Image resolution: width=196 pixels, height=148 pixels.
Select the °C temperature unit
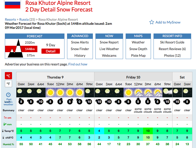point(8,76)
